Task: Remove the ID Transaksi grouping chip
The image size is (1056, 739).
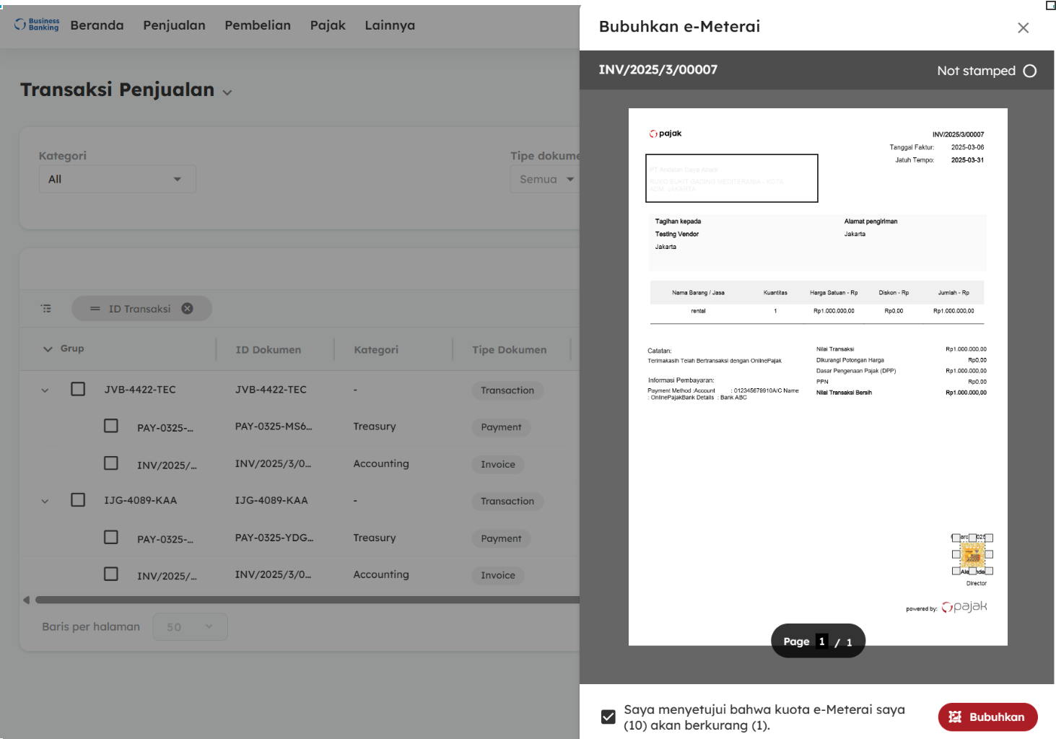Action: tap(187, 309)
